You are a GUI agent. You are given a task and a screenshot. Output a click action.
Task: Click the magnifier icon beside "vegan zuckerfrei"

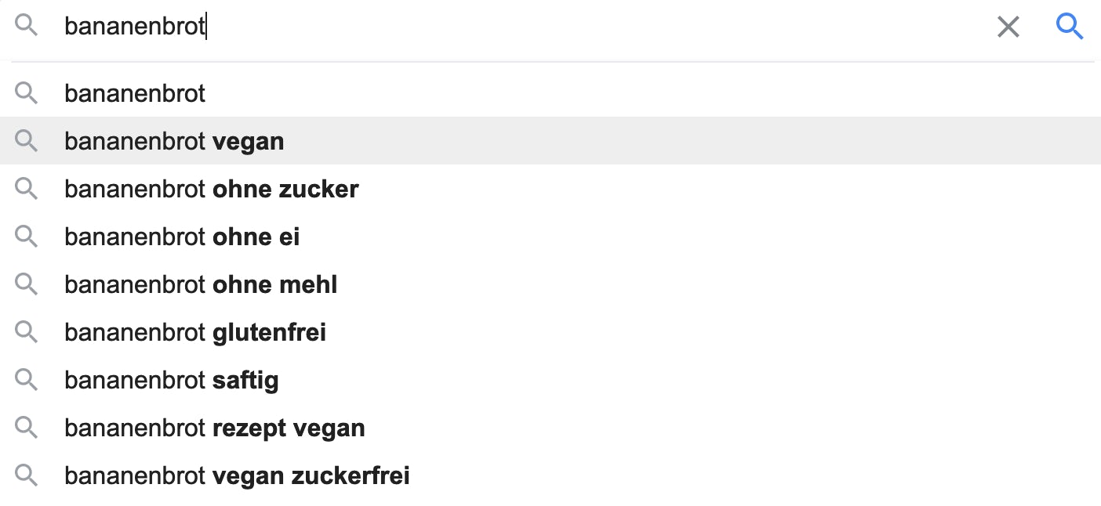(27, 475)
